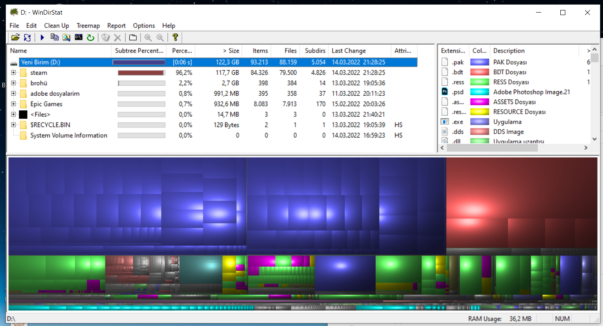Click the Properties toolbar icon
The height and width of the screenshot is (326, 603).
[133, 38]
